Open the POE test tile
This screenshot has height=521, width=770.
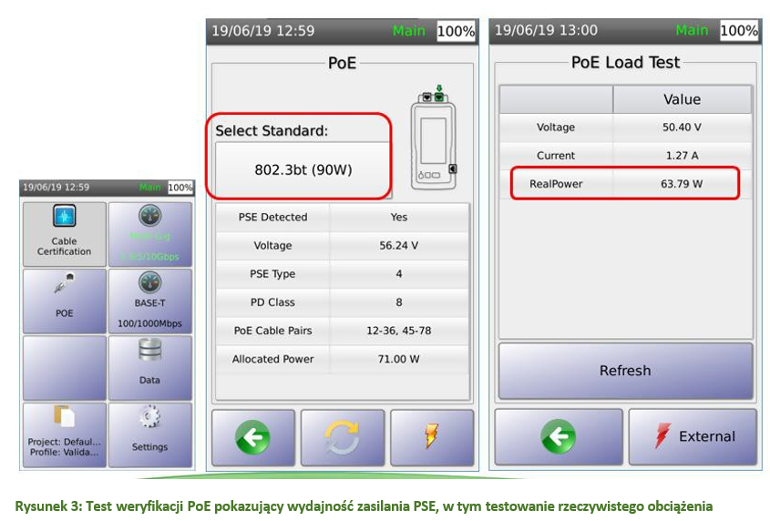(x=65, y=301)
